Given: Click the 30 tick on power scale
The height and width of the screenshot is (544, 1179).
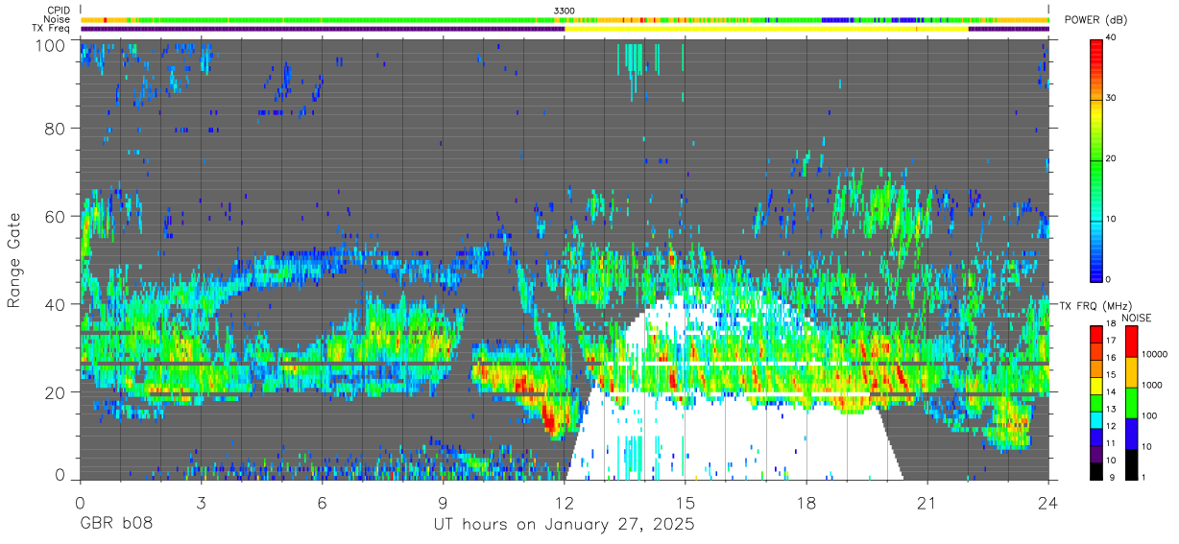Looking at the screenshot, I should click(x=1112, y=99).
